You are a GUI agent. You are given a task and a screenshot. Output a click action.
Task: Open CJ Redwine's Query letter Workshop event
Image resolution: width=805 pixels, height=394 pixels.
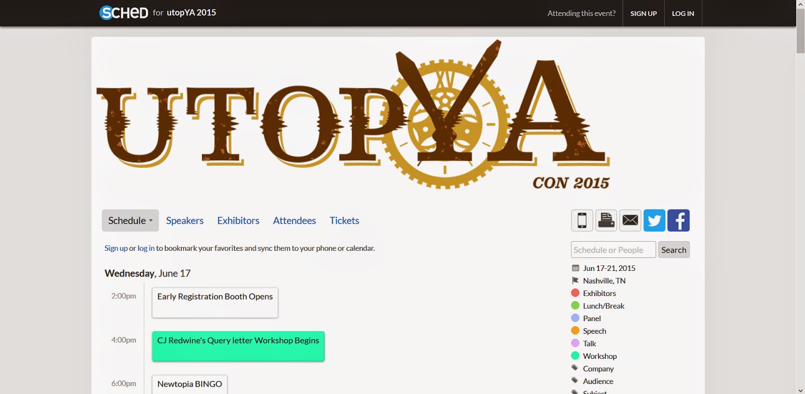click(238, 346)
